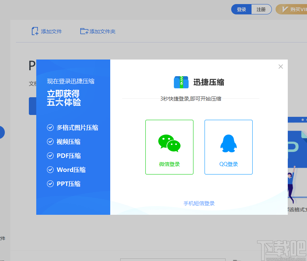
Task: Click the checkmark icon beside PPT压缩
Action: (50, 184)
